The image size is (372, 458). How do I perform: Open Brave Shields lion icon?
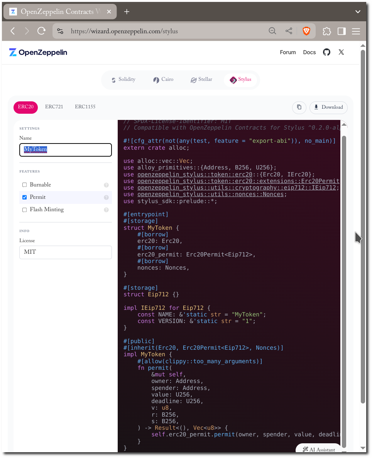(x=306, y=31)
